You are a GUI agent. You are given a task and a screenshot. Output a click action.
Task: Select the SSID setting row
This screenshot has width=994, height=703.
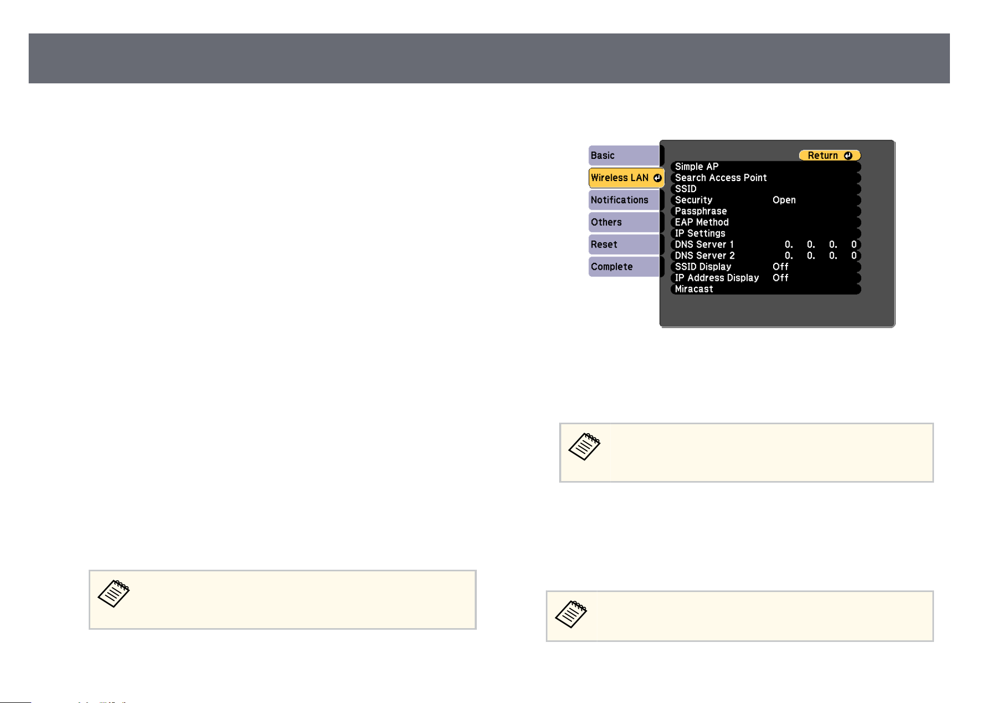(765, 189)
